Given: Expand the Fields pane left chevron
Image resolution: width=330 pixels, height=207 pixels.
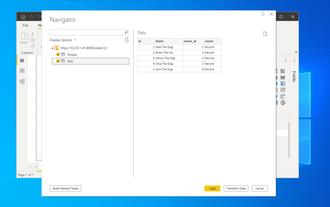Looking at the screenshot, I should [294, 61].
